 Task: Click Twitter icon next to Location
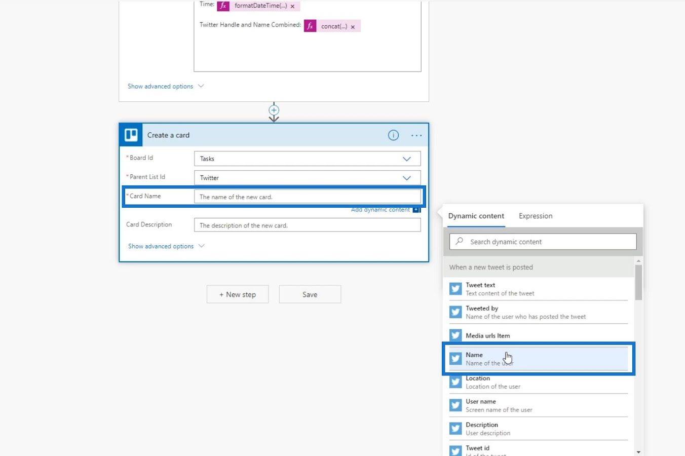[455, 382]
